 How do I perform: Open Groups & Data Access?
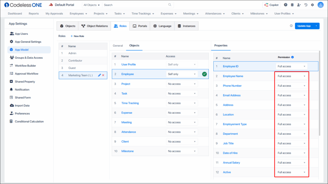29,57
